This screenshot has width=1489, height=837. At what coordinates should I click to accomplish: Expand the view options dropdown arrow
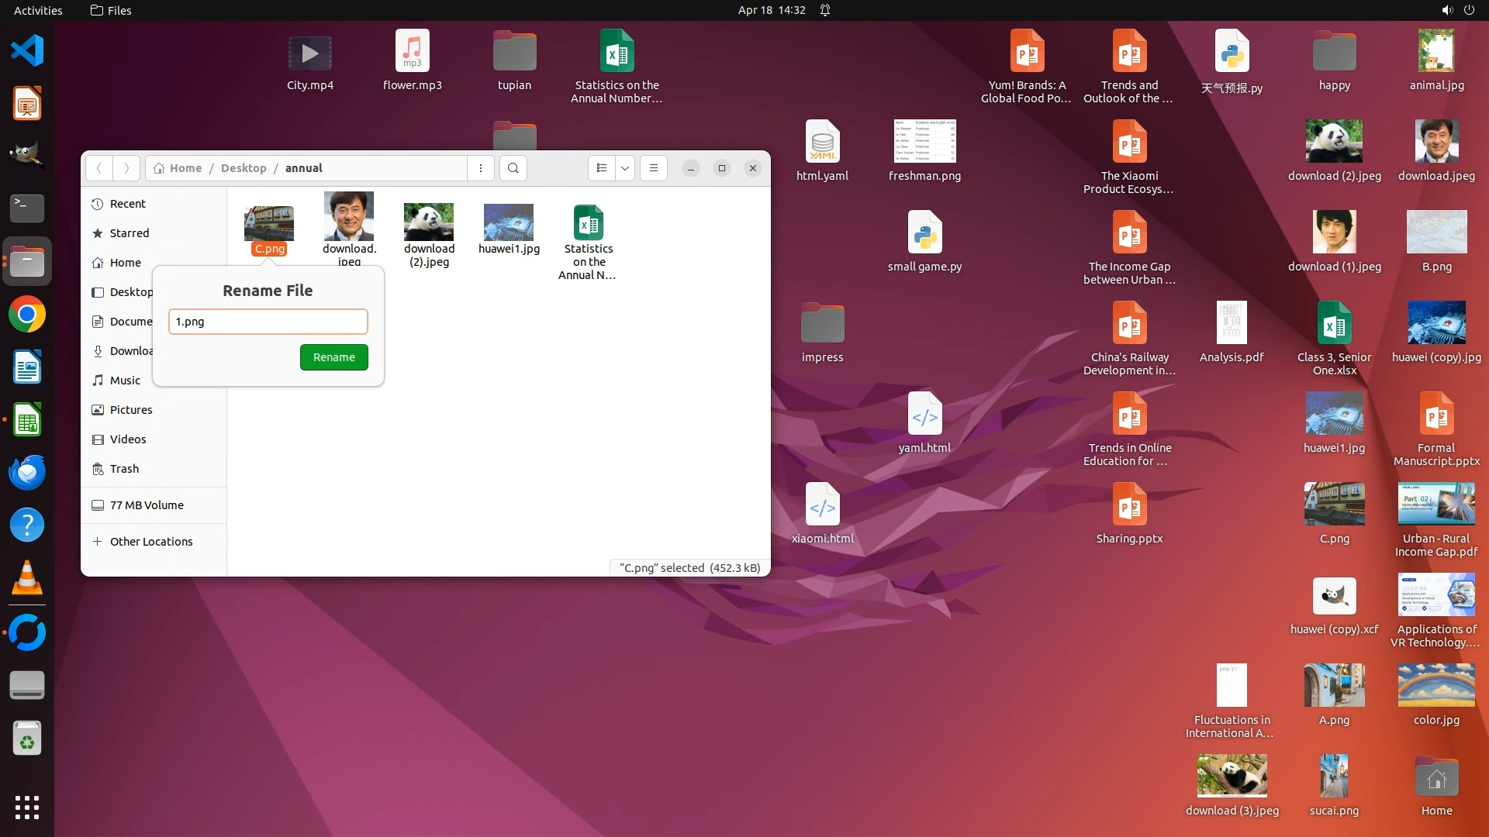tap(625, 168)
